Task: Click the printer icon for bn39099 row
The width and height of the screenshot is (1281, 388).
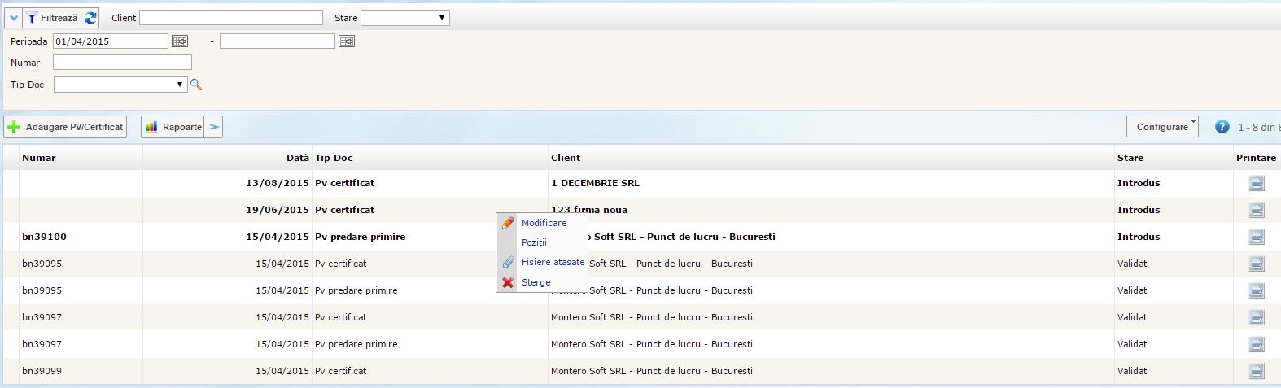Action: 1257,371
